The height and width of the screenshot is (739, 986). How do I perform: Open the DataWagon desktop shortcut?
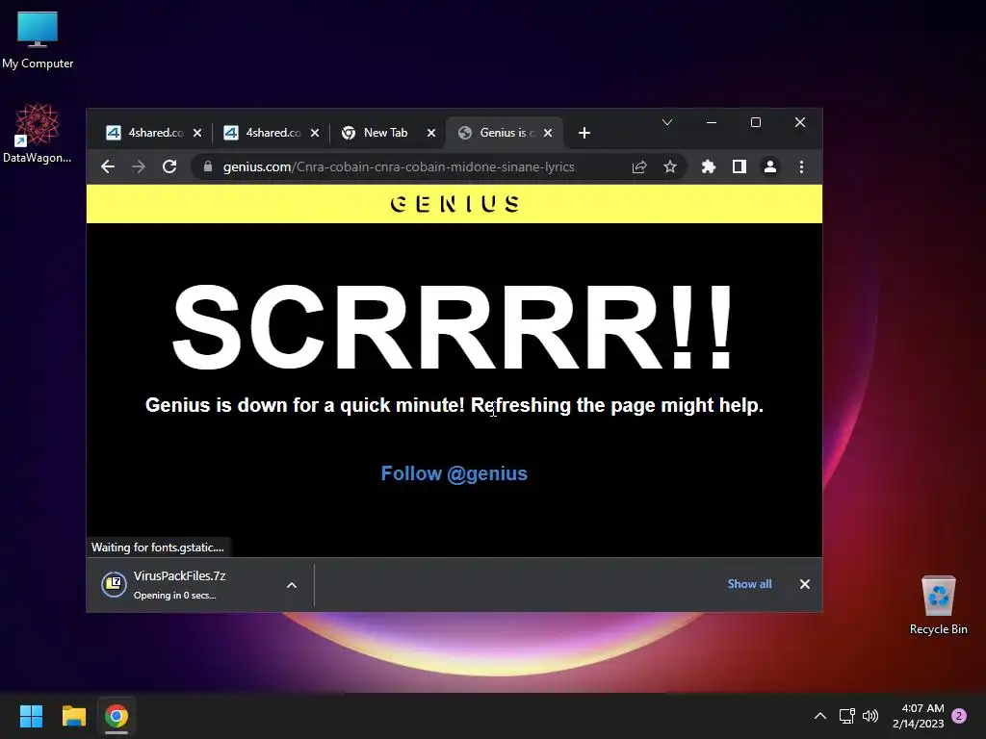(38, 133)
